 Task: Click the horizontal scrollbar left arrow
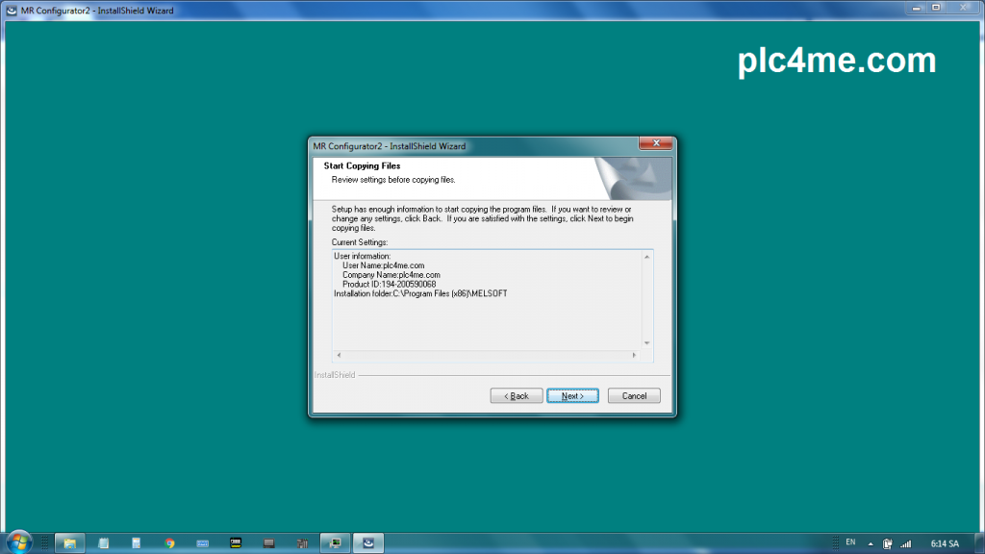click(x=338, y=356)
